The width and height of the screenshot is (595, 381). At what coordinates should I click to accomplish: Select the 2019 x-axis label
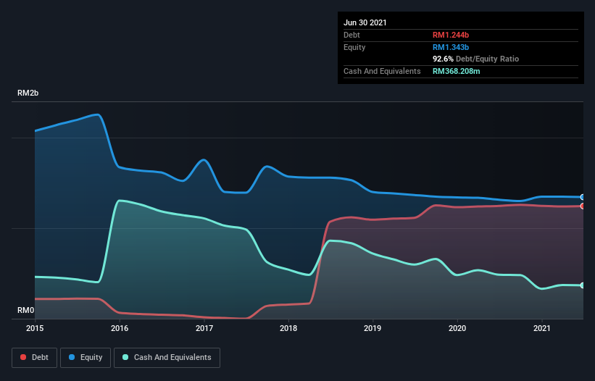[373, 328]
